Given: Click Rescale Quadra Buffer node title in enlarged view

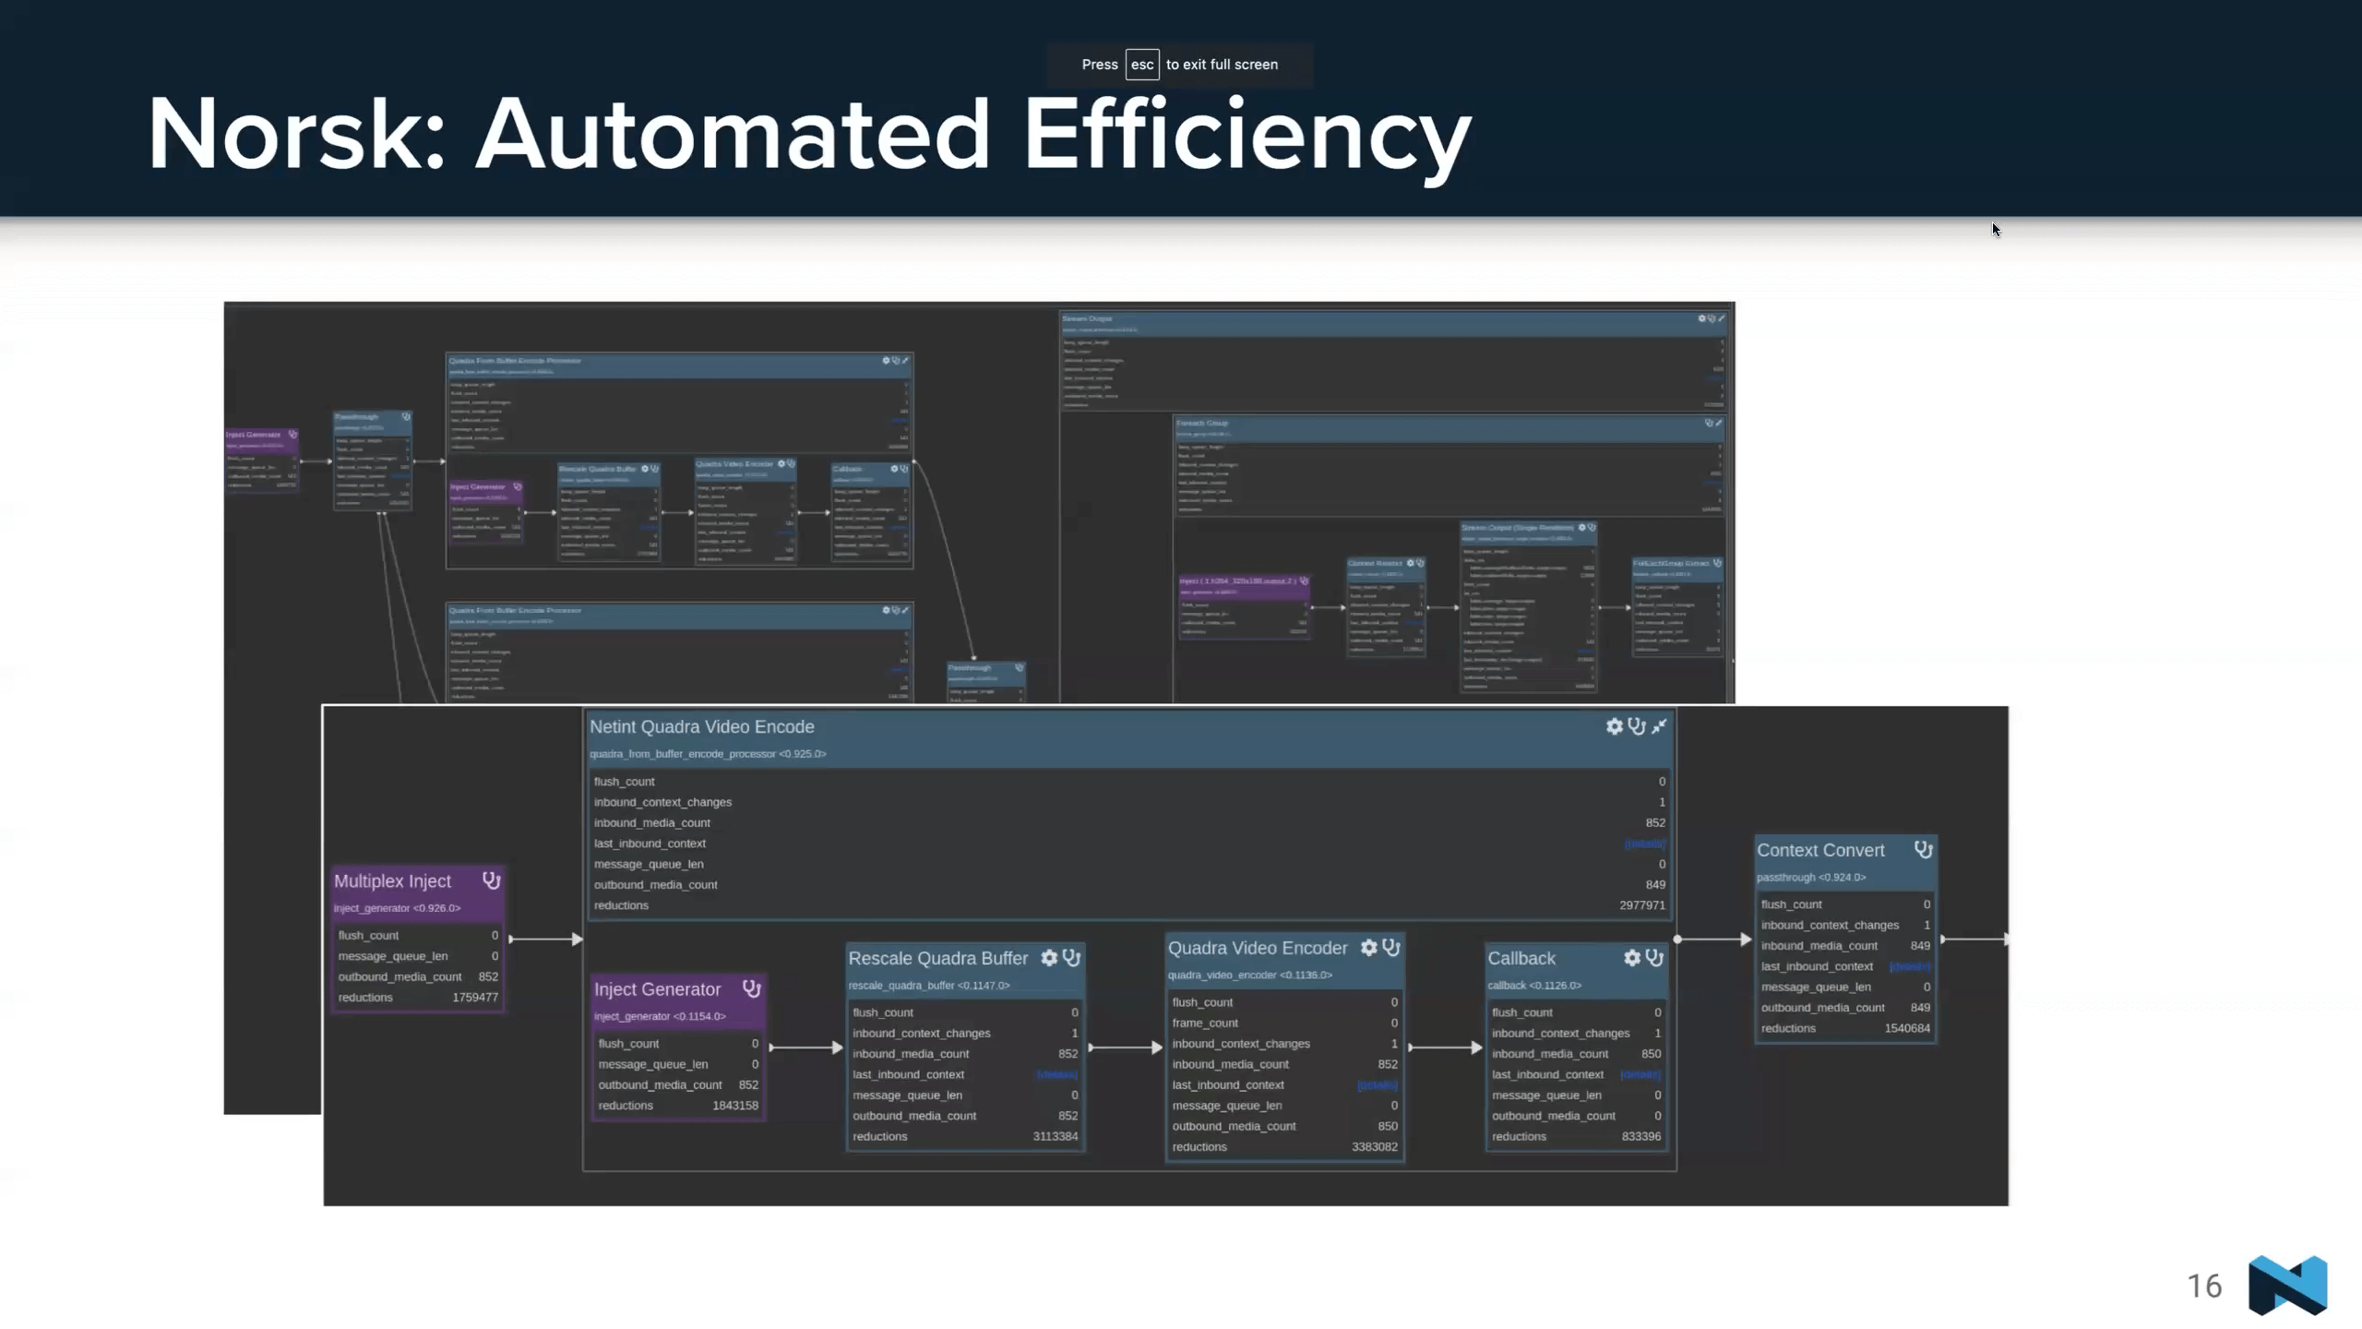Looking at the screenshot, I should (x=938, y=958).
